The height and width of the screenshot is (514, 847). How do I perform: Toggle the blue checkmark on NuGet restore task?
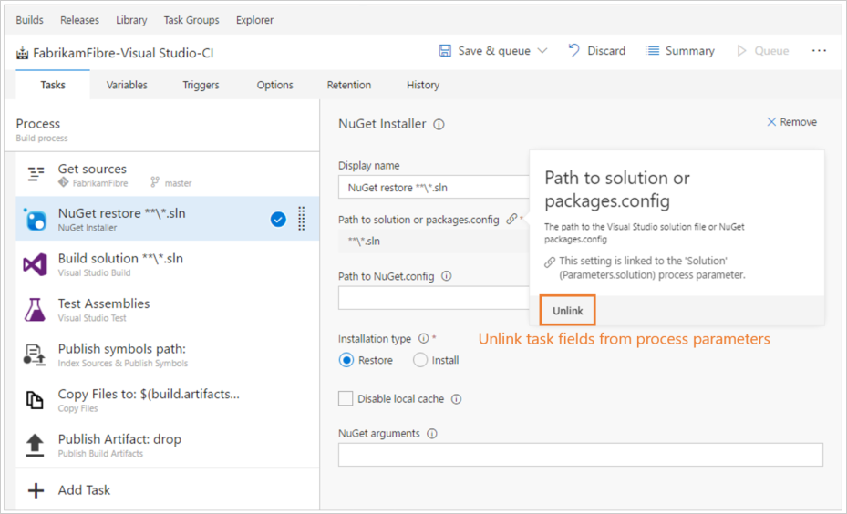[278, 220]
